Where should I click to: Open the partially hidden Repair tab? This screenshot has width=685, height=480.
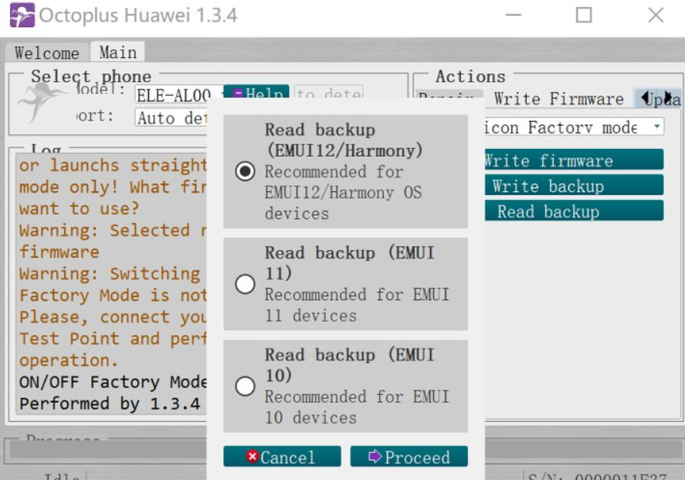pyautogui.click(x=448, y=94)
